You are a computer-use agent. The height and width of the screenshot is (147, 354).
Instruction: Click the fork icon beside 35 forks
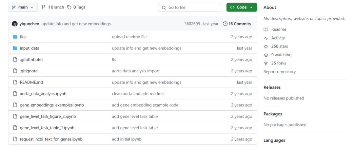(x=266, y=64)
